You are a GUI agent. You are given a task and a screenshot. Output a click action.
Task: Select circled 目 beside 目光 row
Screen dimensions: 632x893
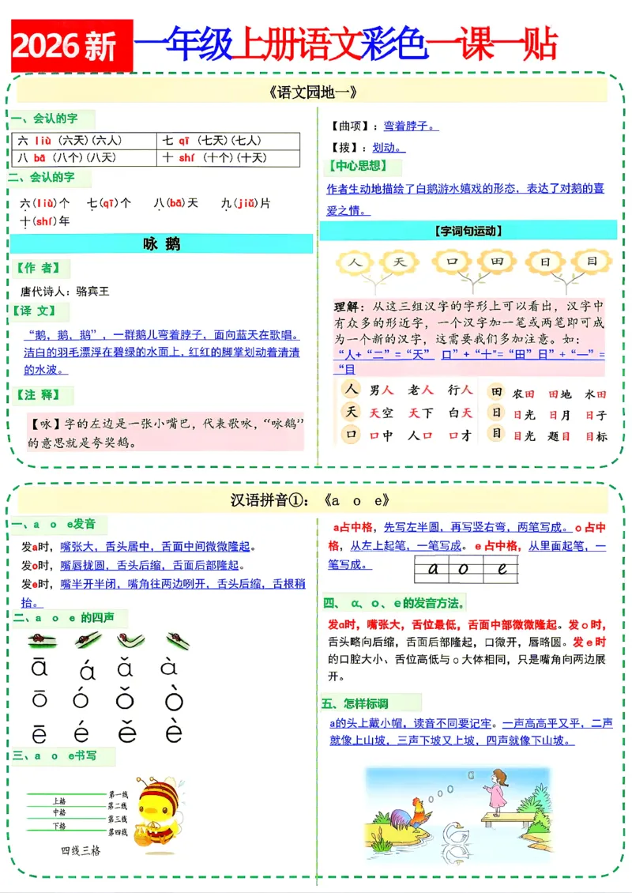[x=496, y=433]
